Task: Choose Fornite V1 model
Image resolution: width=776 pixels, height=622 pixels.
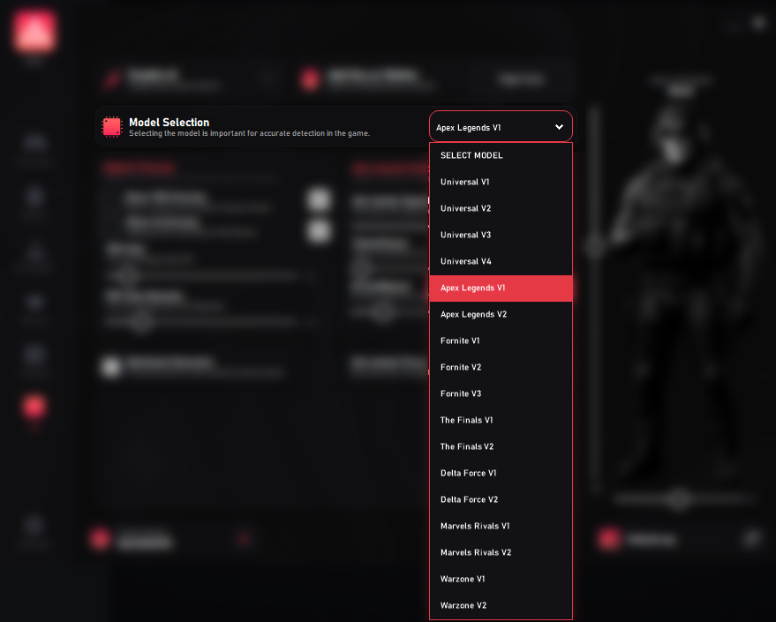Action: tap(501, 341)
